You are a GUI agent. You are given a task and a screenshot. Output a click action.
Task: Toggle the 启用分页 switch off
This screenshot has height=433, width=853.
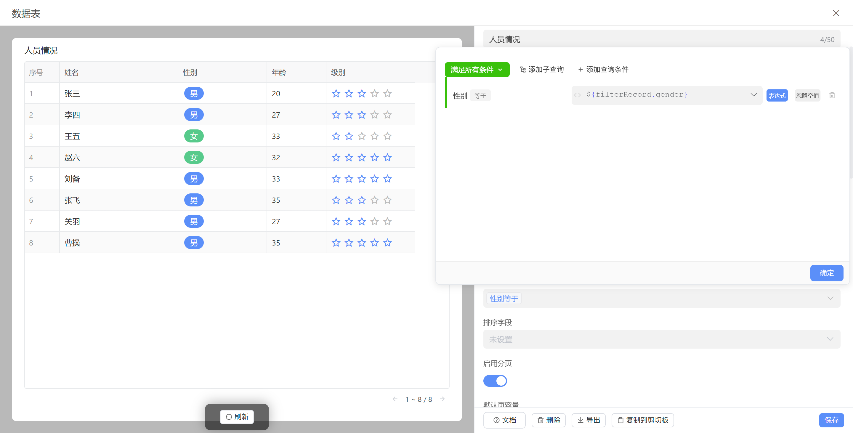tap(495, 381)
